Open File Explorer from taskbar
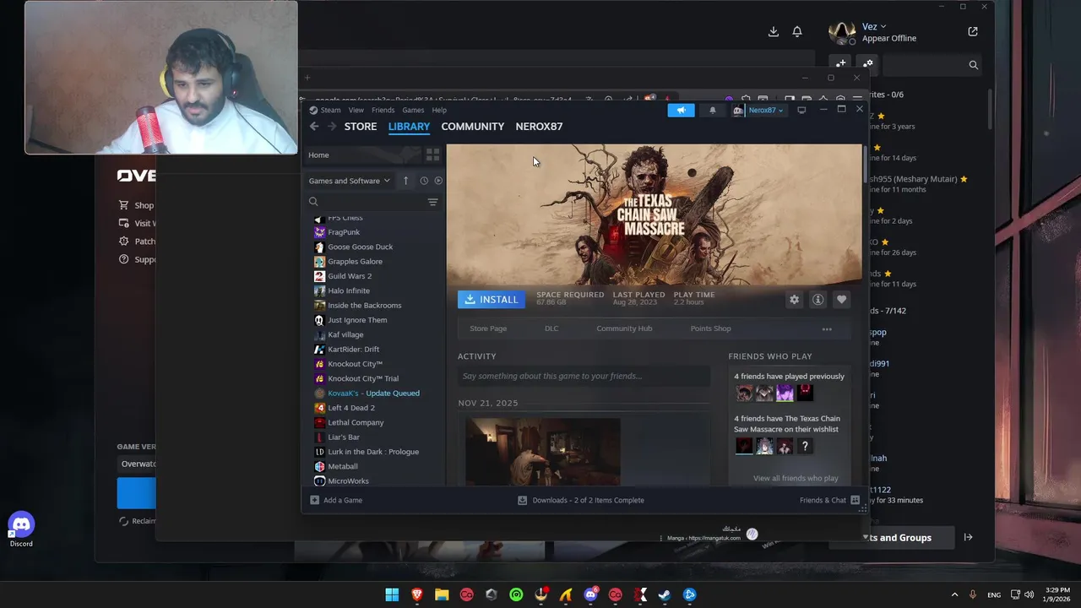 click(442, 594)
